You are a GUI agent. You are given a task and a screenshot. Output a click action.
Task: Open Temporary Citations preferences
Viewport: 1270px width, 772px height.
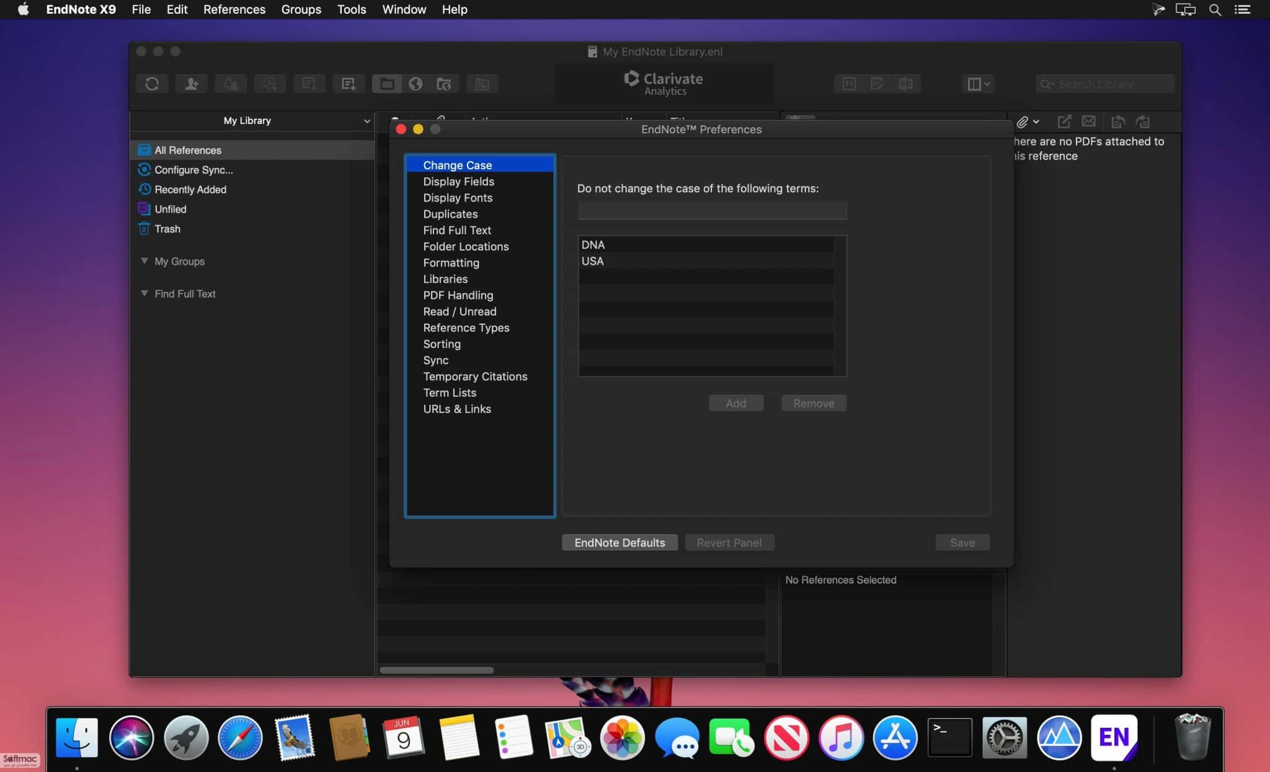coord(480,376)
